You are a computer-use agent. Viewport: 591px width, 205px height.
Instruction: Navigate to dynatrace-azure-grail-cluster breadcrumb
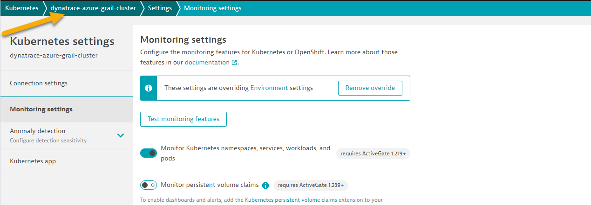93,8
